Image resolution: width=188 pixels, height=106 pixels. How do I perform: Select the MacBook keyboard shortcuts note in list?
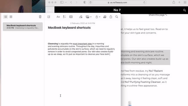23,26
